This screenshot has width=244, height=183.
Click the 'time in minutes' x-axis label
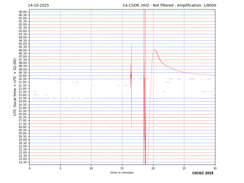(x=122, y=173)
